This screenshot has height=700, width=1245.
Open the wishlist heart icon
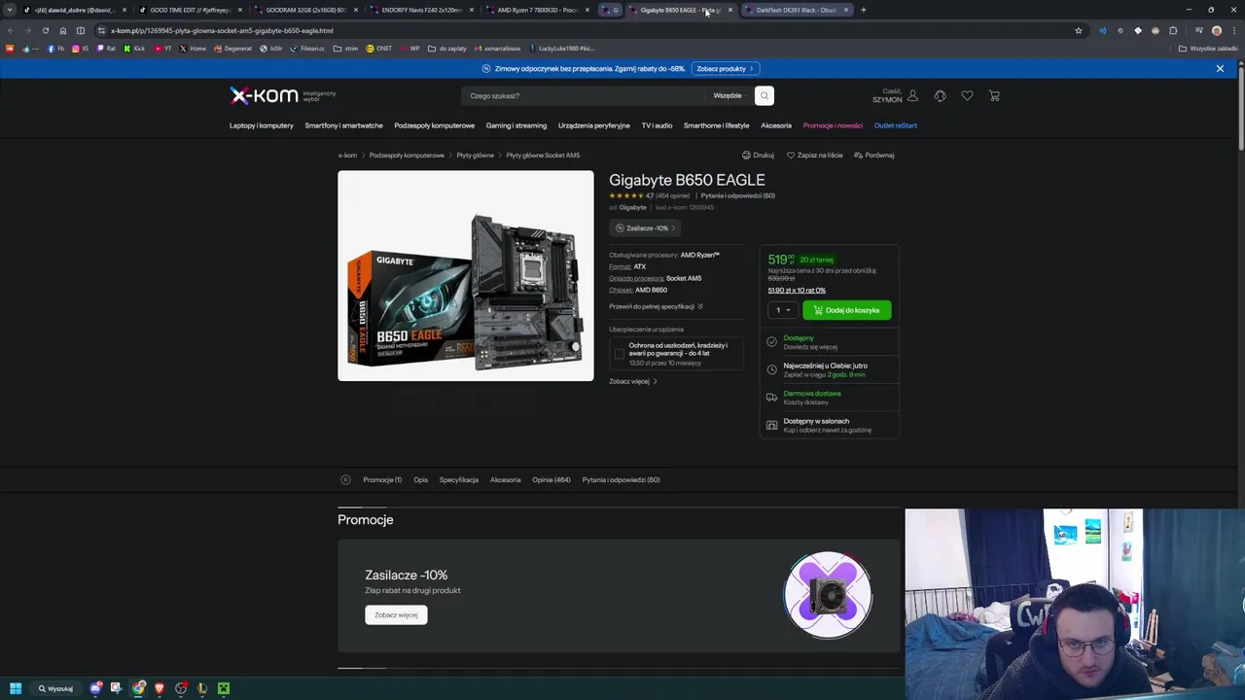(967, 95)
